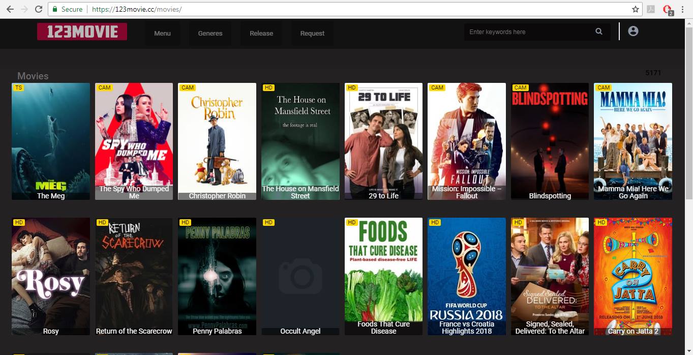The height and width of the screenshot is (355, 693).
Task: Click the 'Occult Angel' title link
Action: pyautogui.click(x=300, y=331)
